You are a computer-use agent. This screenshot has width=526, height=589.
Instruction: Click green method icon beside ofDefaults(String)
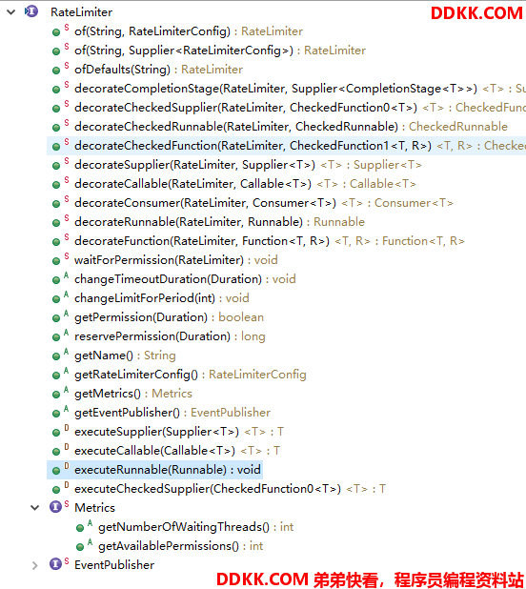click(56, 71)
